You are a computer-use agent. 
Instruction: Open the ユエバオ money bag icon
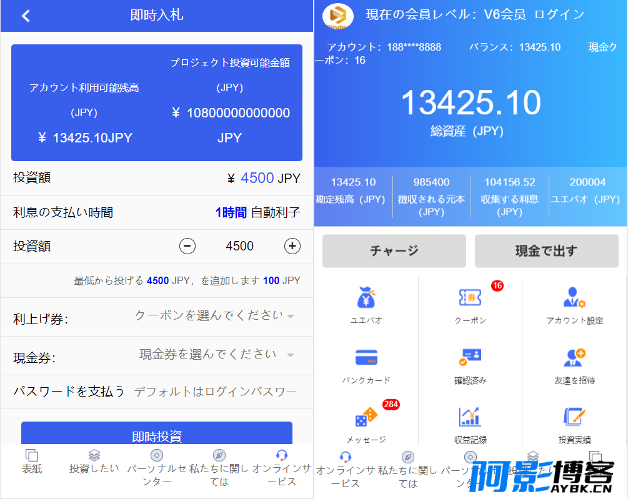(x=366, y=298)
